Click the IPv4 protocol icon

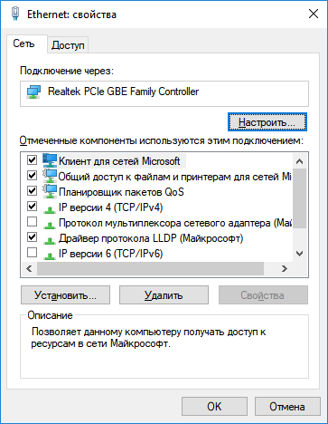click(49, 209)
